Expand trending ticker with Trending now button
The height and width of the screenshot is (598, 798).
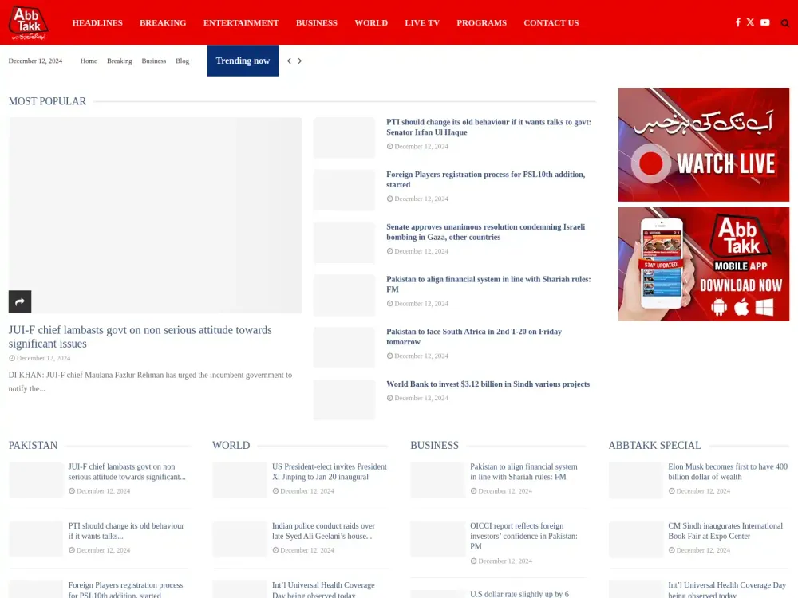(x=243, y=61)
